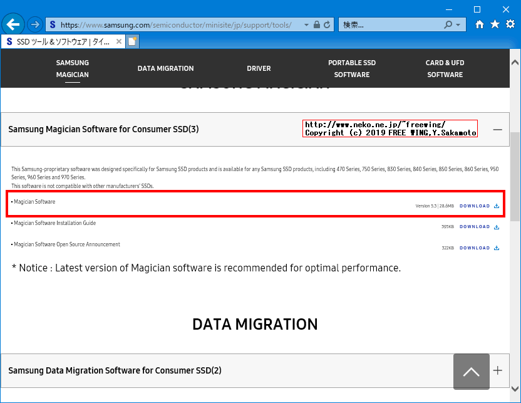This screenshot has width=521, height=403.
Task: Open the CARD & UFD SOFTWARE nav item
Action: pos(445,68)
